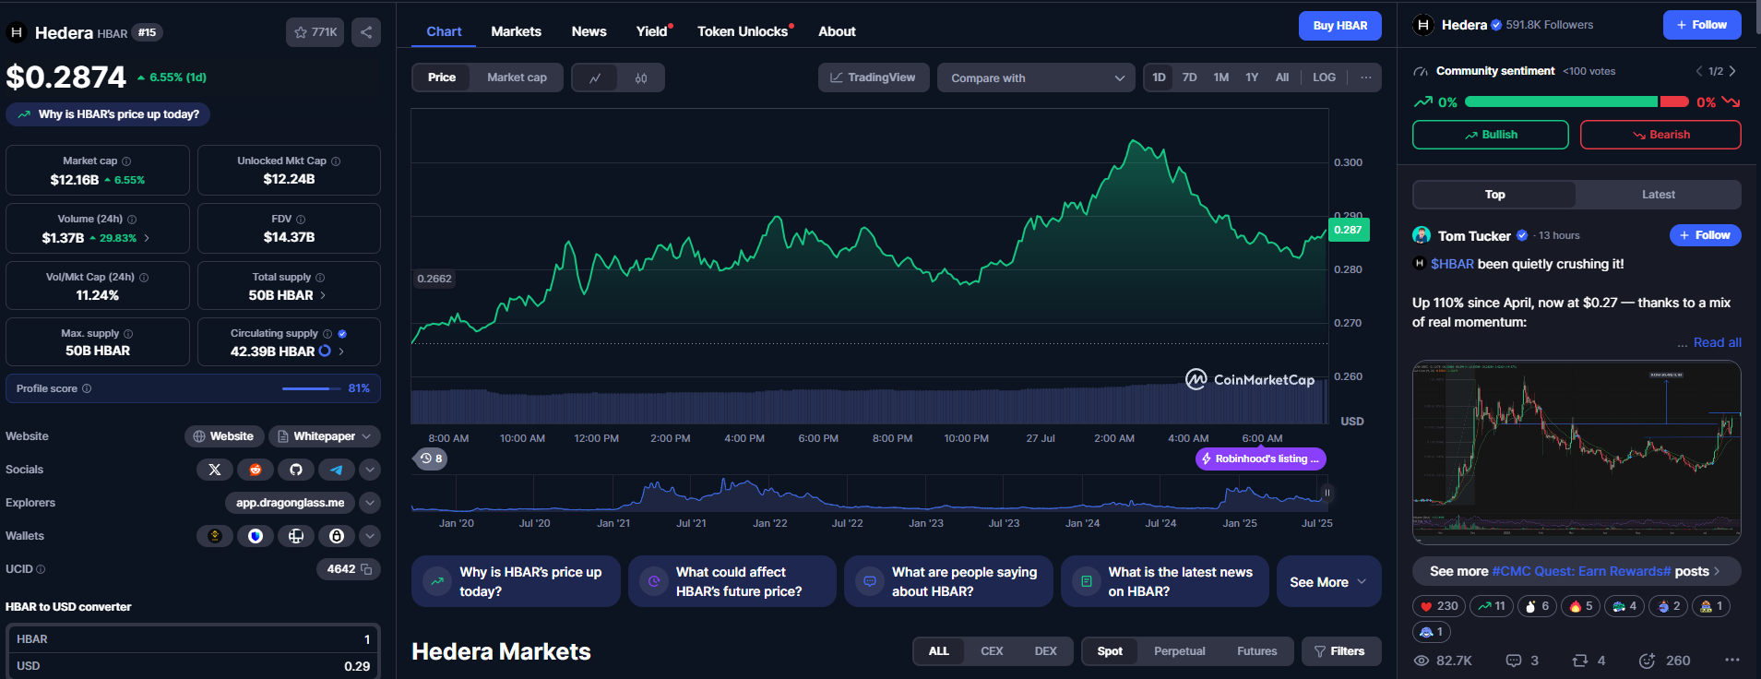Image resolution: width=1761 pixels, height=679 pixels.
Task: Show FDV info tooltip icon
Action: [301, 219]
